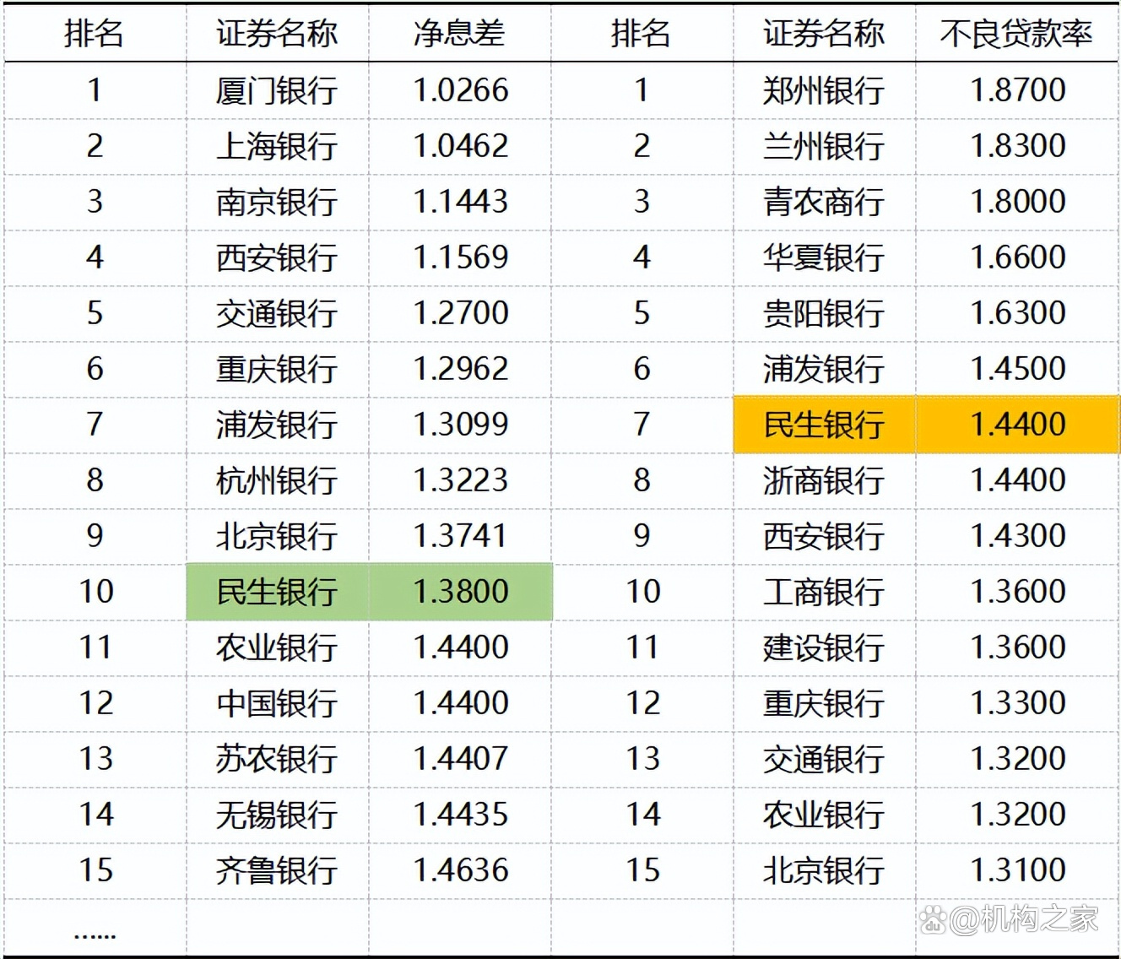The image size is (1121, 959).
Task: Select the 排名 header of the left table
Action: coord(95,34)
